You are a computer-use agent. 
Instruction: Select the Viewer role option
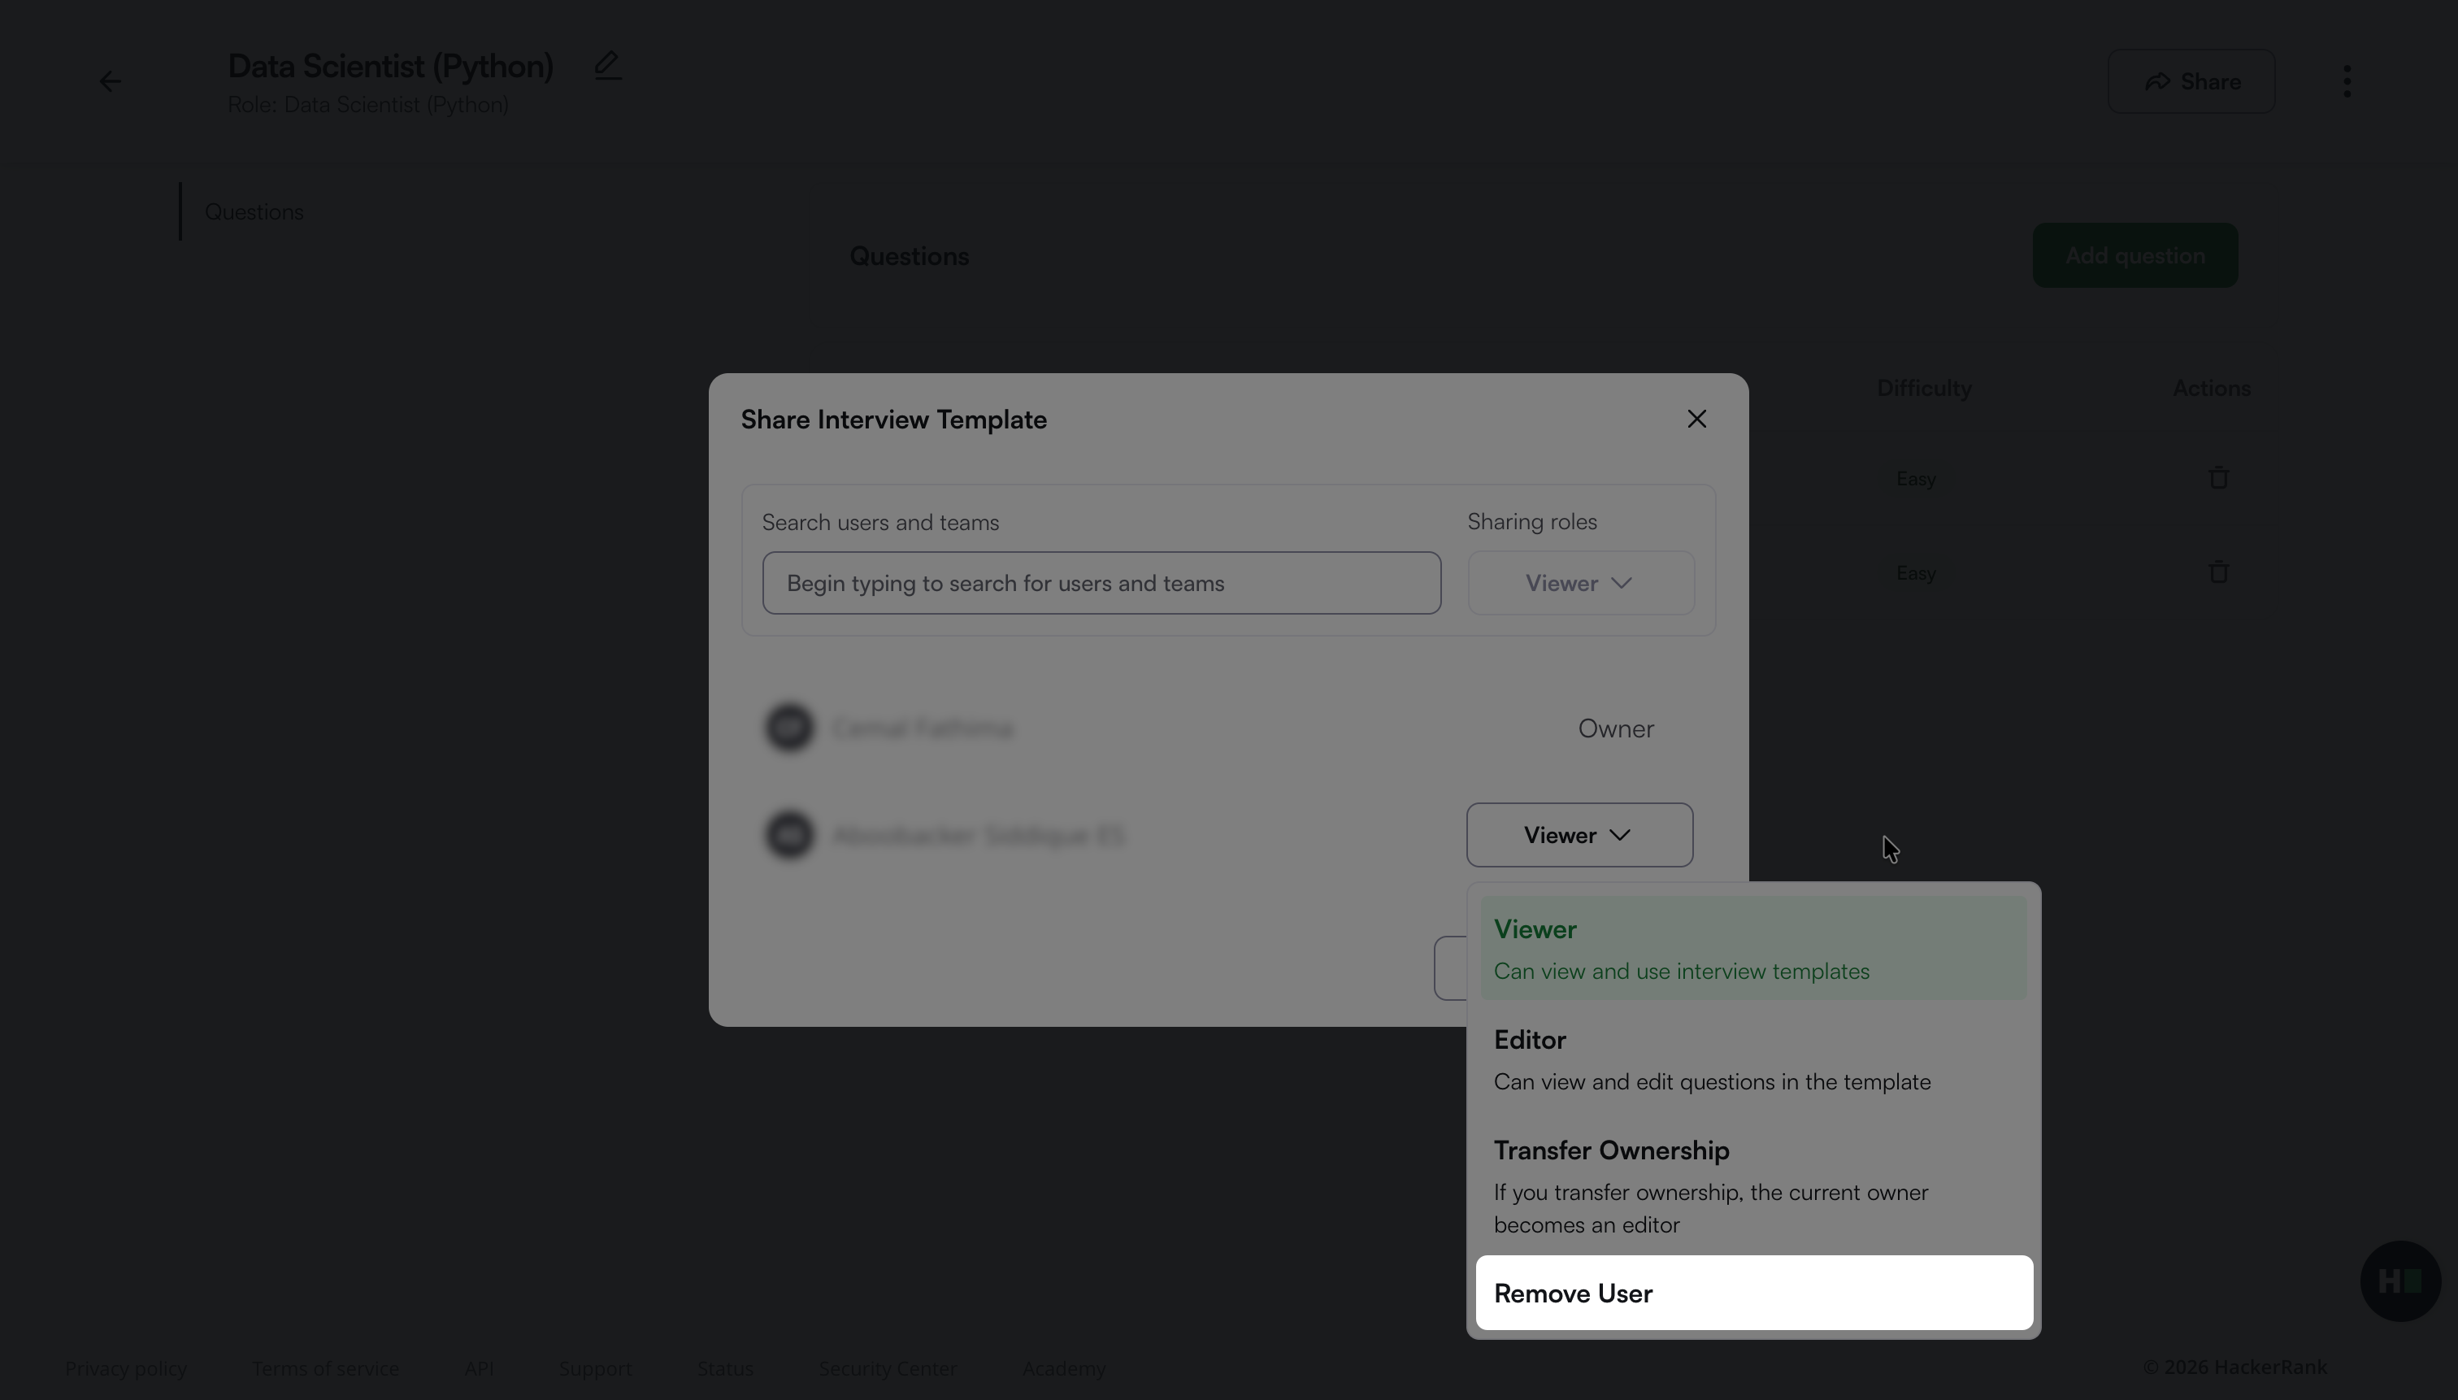point(1753,949)
